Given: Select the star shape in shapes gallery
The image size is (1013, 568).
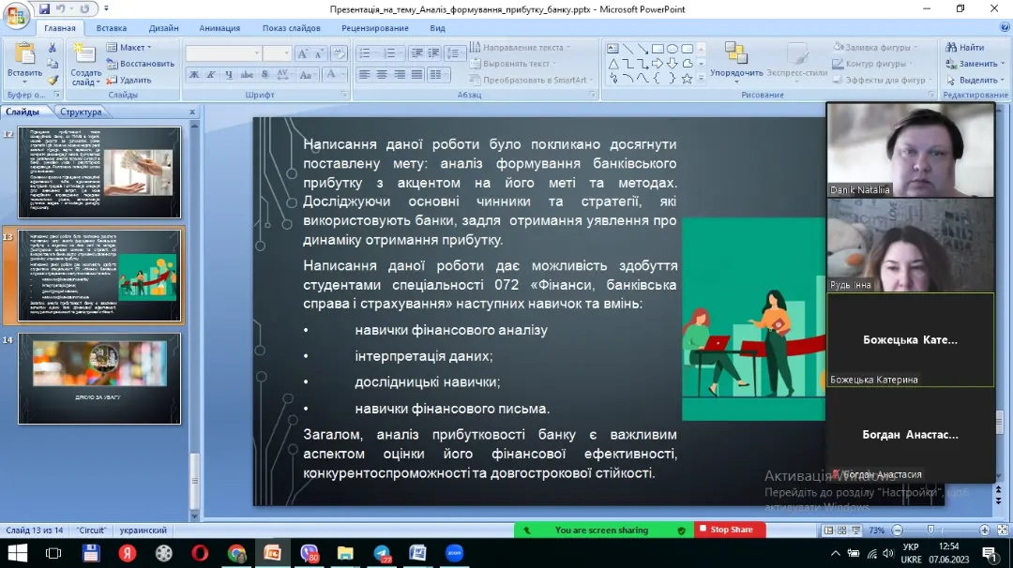Looking at the screenshot, I should (x=688, y=79).
